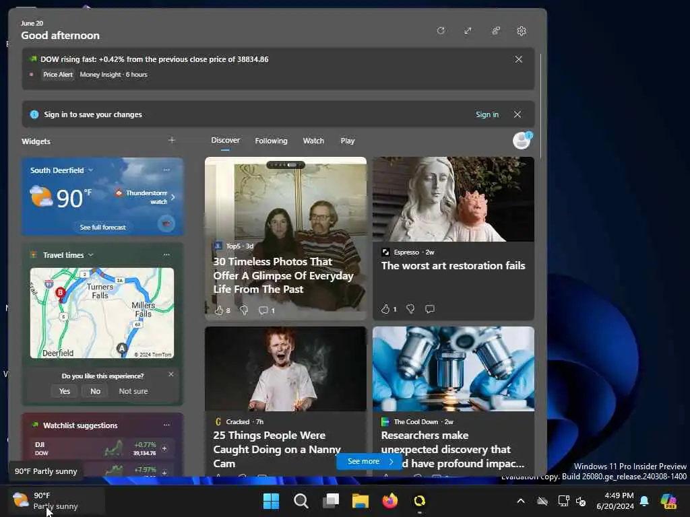
Task: Open widgets settings gear
Action: 522,31
